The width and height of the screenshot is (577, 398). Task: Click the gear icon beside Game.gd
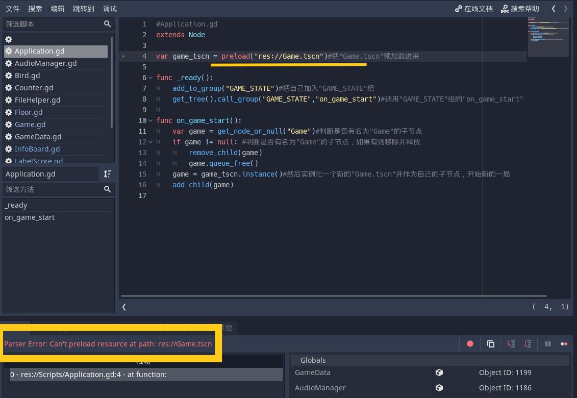[x=9, y=125]
